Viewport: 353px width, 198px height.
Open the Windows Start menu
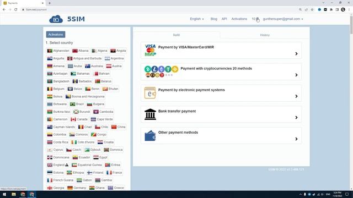pyautogui.click(x=4, y=194)
